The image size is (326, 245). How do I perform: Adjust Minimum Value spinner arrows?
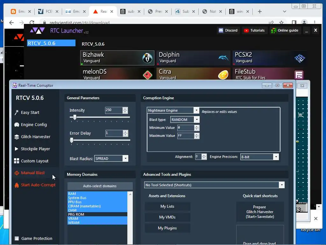tap(196, 128)
